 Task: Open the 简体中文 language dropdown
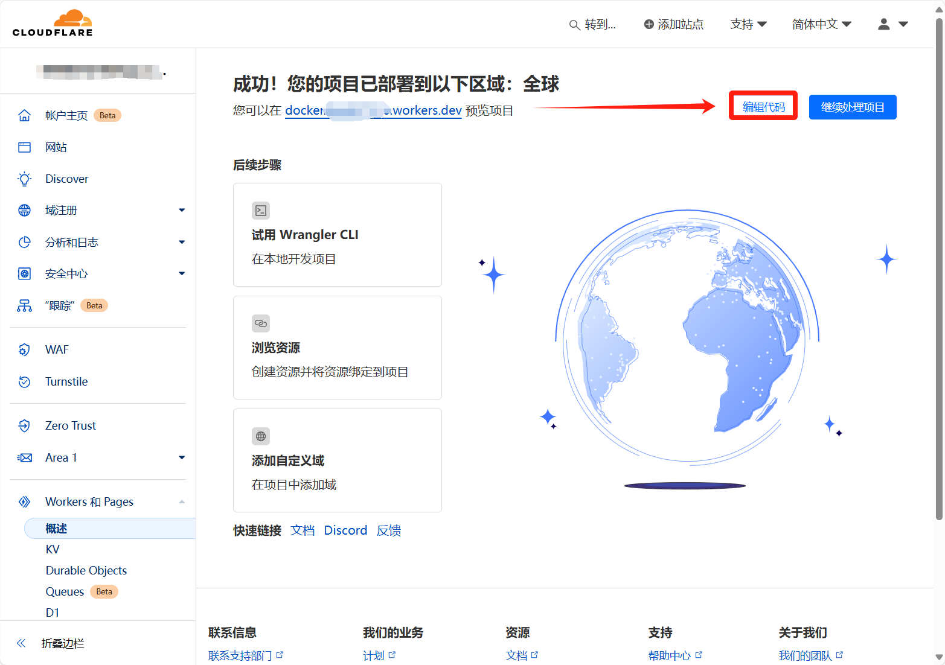coord(821,24)
